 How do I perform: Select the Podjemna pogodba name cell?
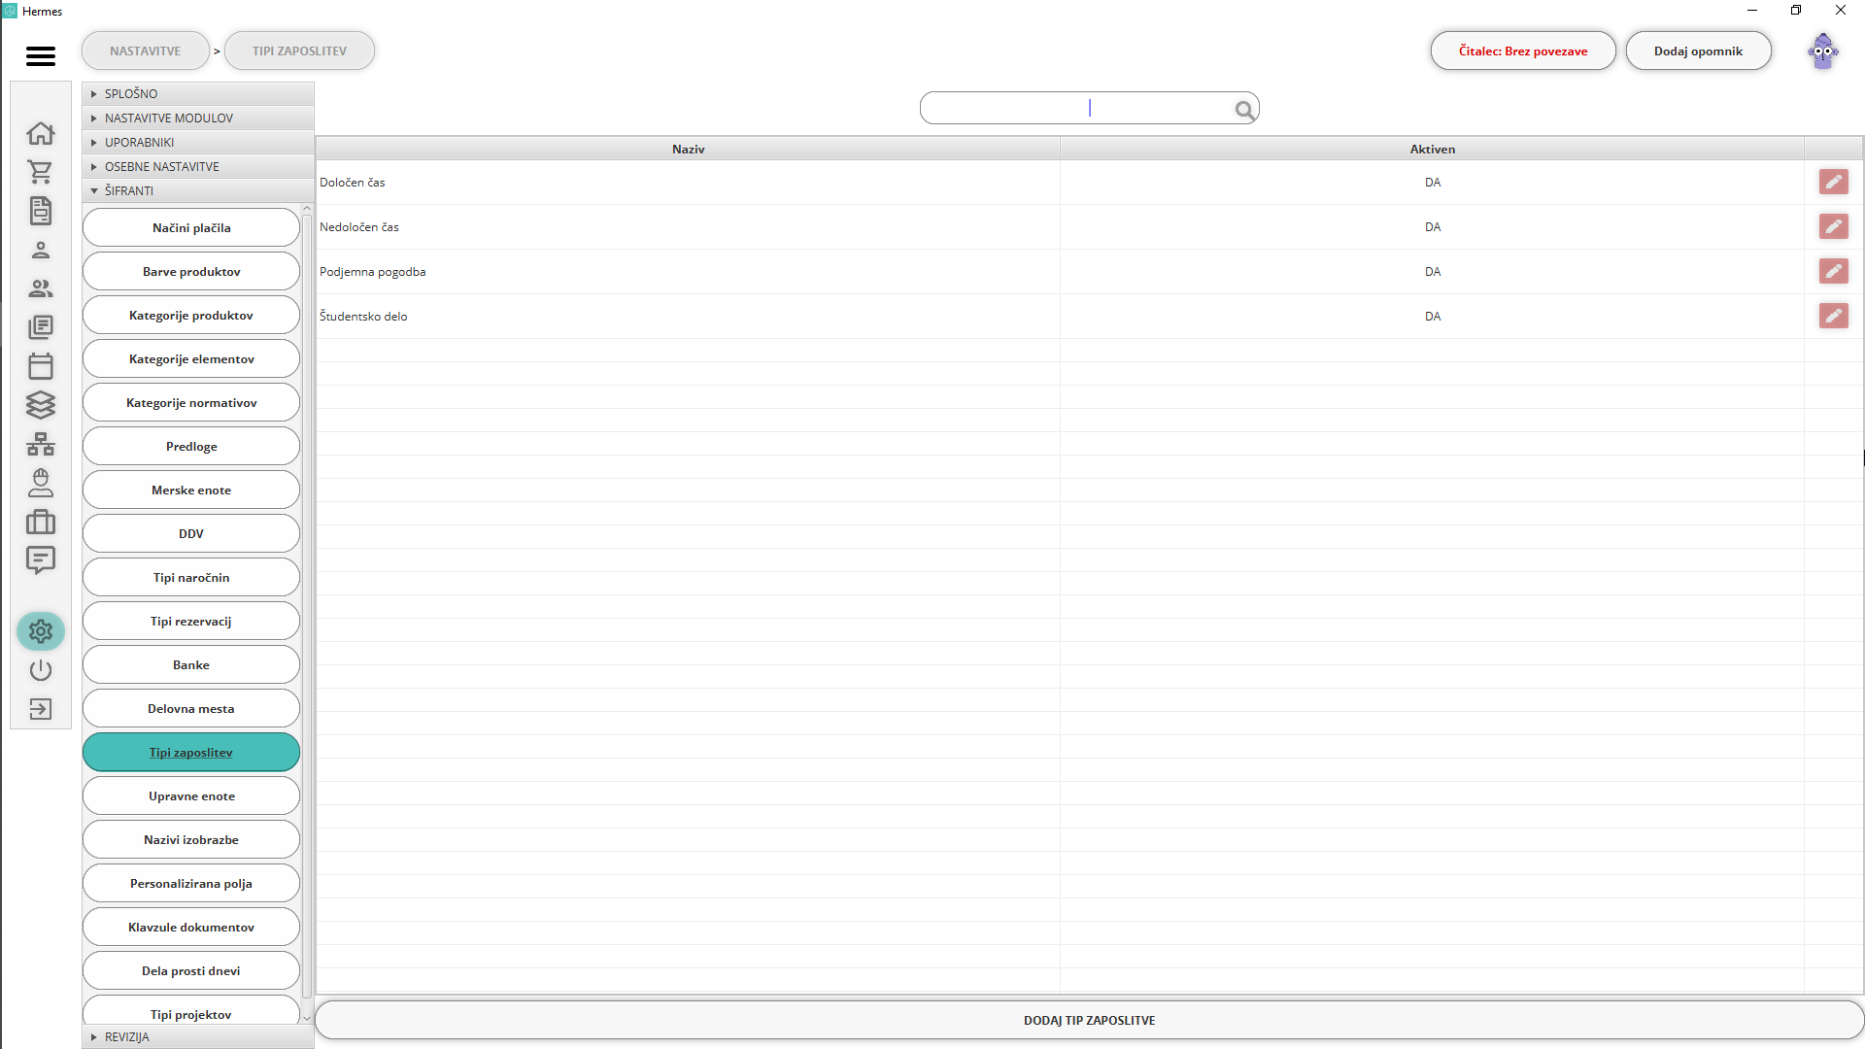coord(688,271)
